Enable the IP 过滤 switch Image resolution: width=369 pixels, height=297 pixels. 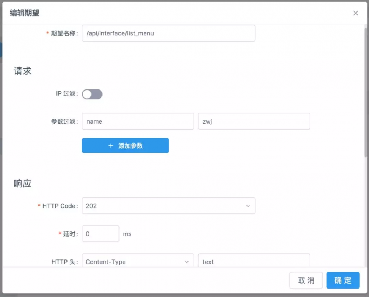click(92, 94)
